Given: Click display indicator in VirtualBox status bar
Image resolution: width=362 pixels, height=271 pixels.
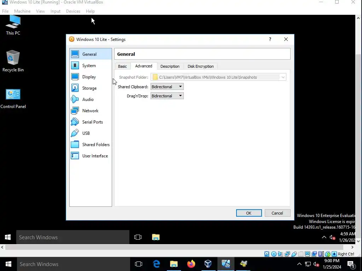Looking at the screenshot, I should click(307, 254).
